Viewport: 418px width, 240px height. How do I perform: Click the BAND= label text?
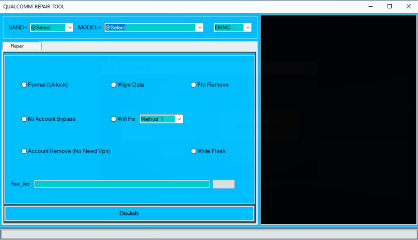coord(18,27)
